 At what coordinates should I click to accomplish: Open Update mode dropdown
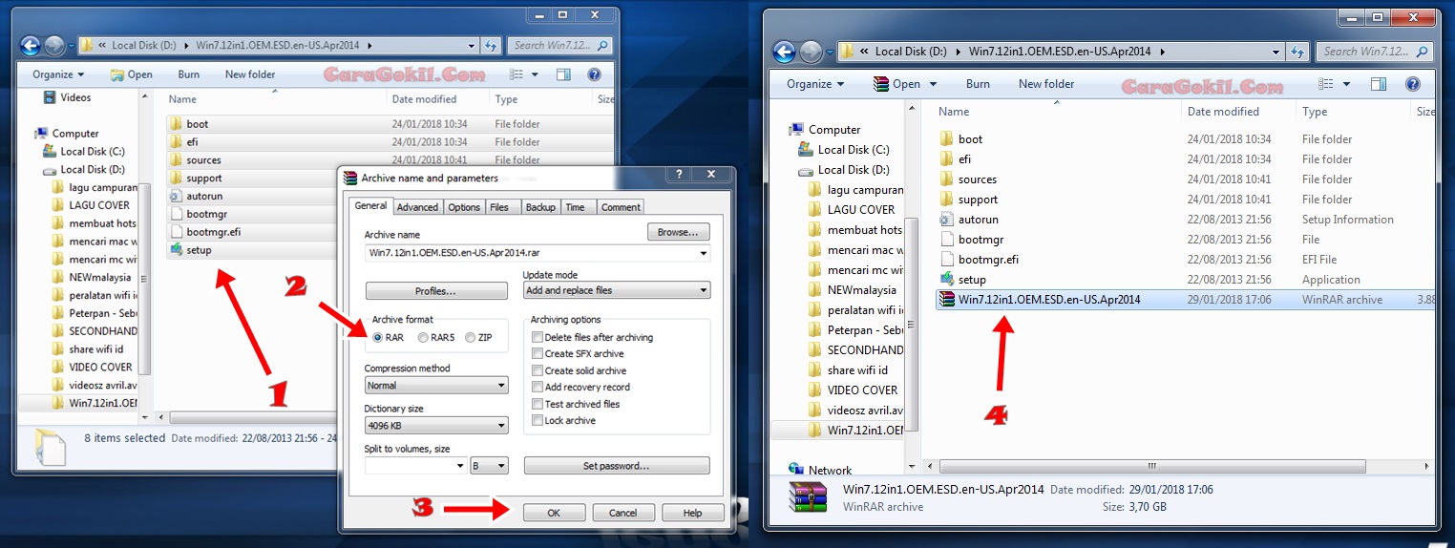[x=617, y=290]
